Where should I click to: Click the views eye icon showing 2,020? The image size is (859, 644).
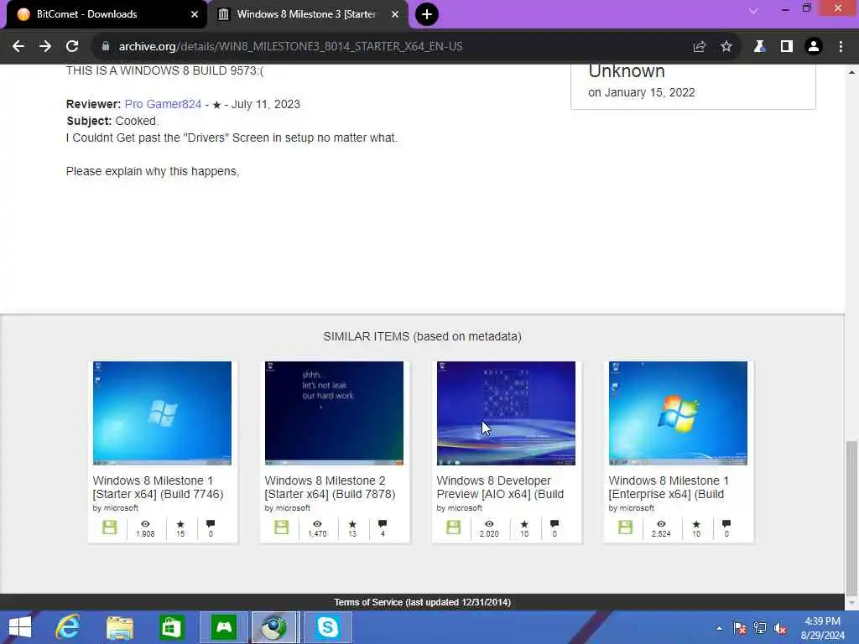point(489,524)
